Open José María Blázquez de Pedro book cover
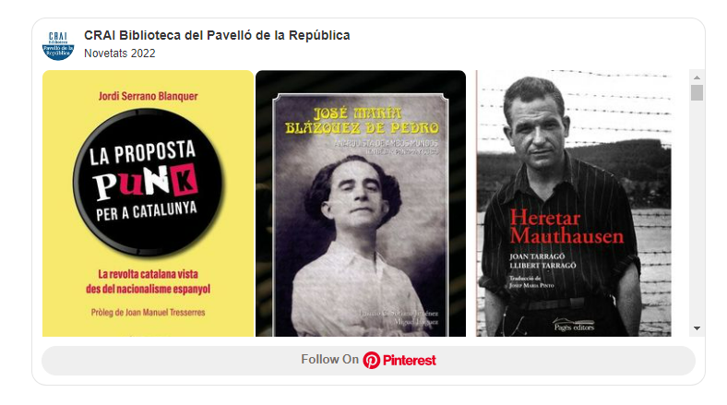The width and height of the screenshot is (727, 405). tap(361, 204)
